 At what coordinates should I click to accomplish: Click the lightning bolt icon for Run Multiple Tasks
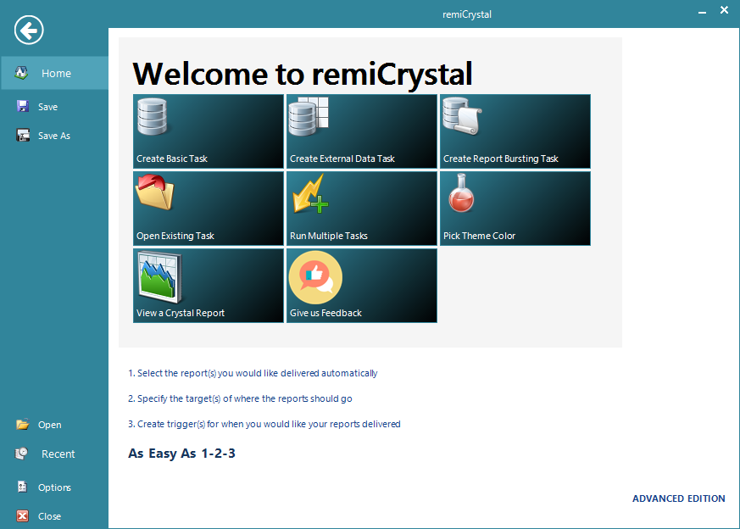[310, 193]
